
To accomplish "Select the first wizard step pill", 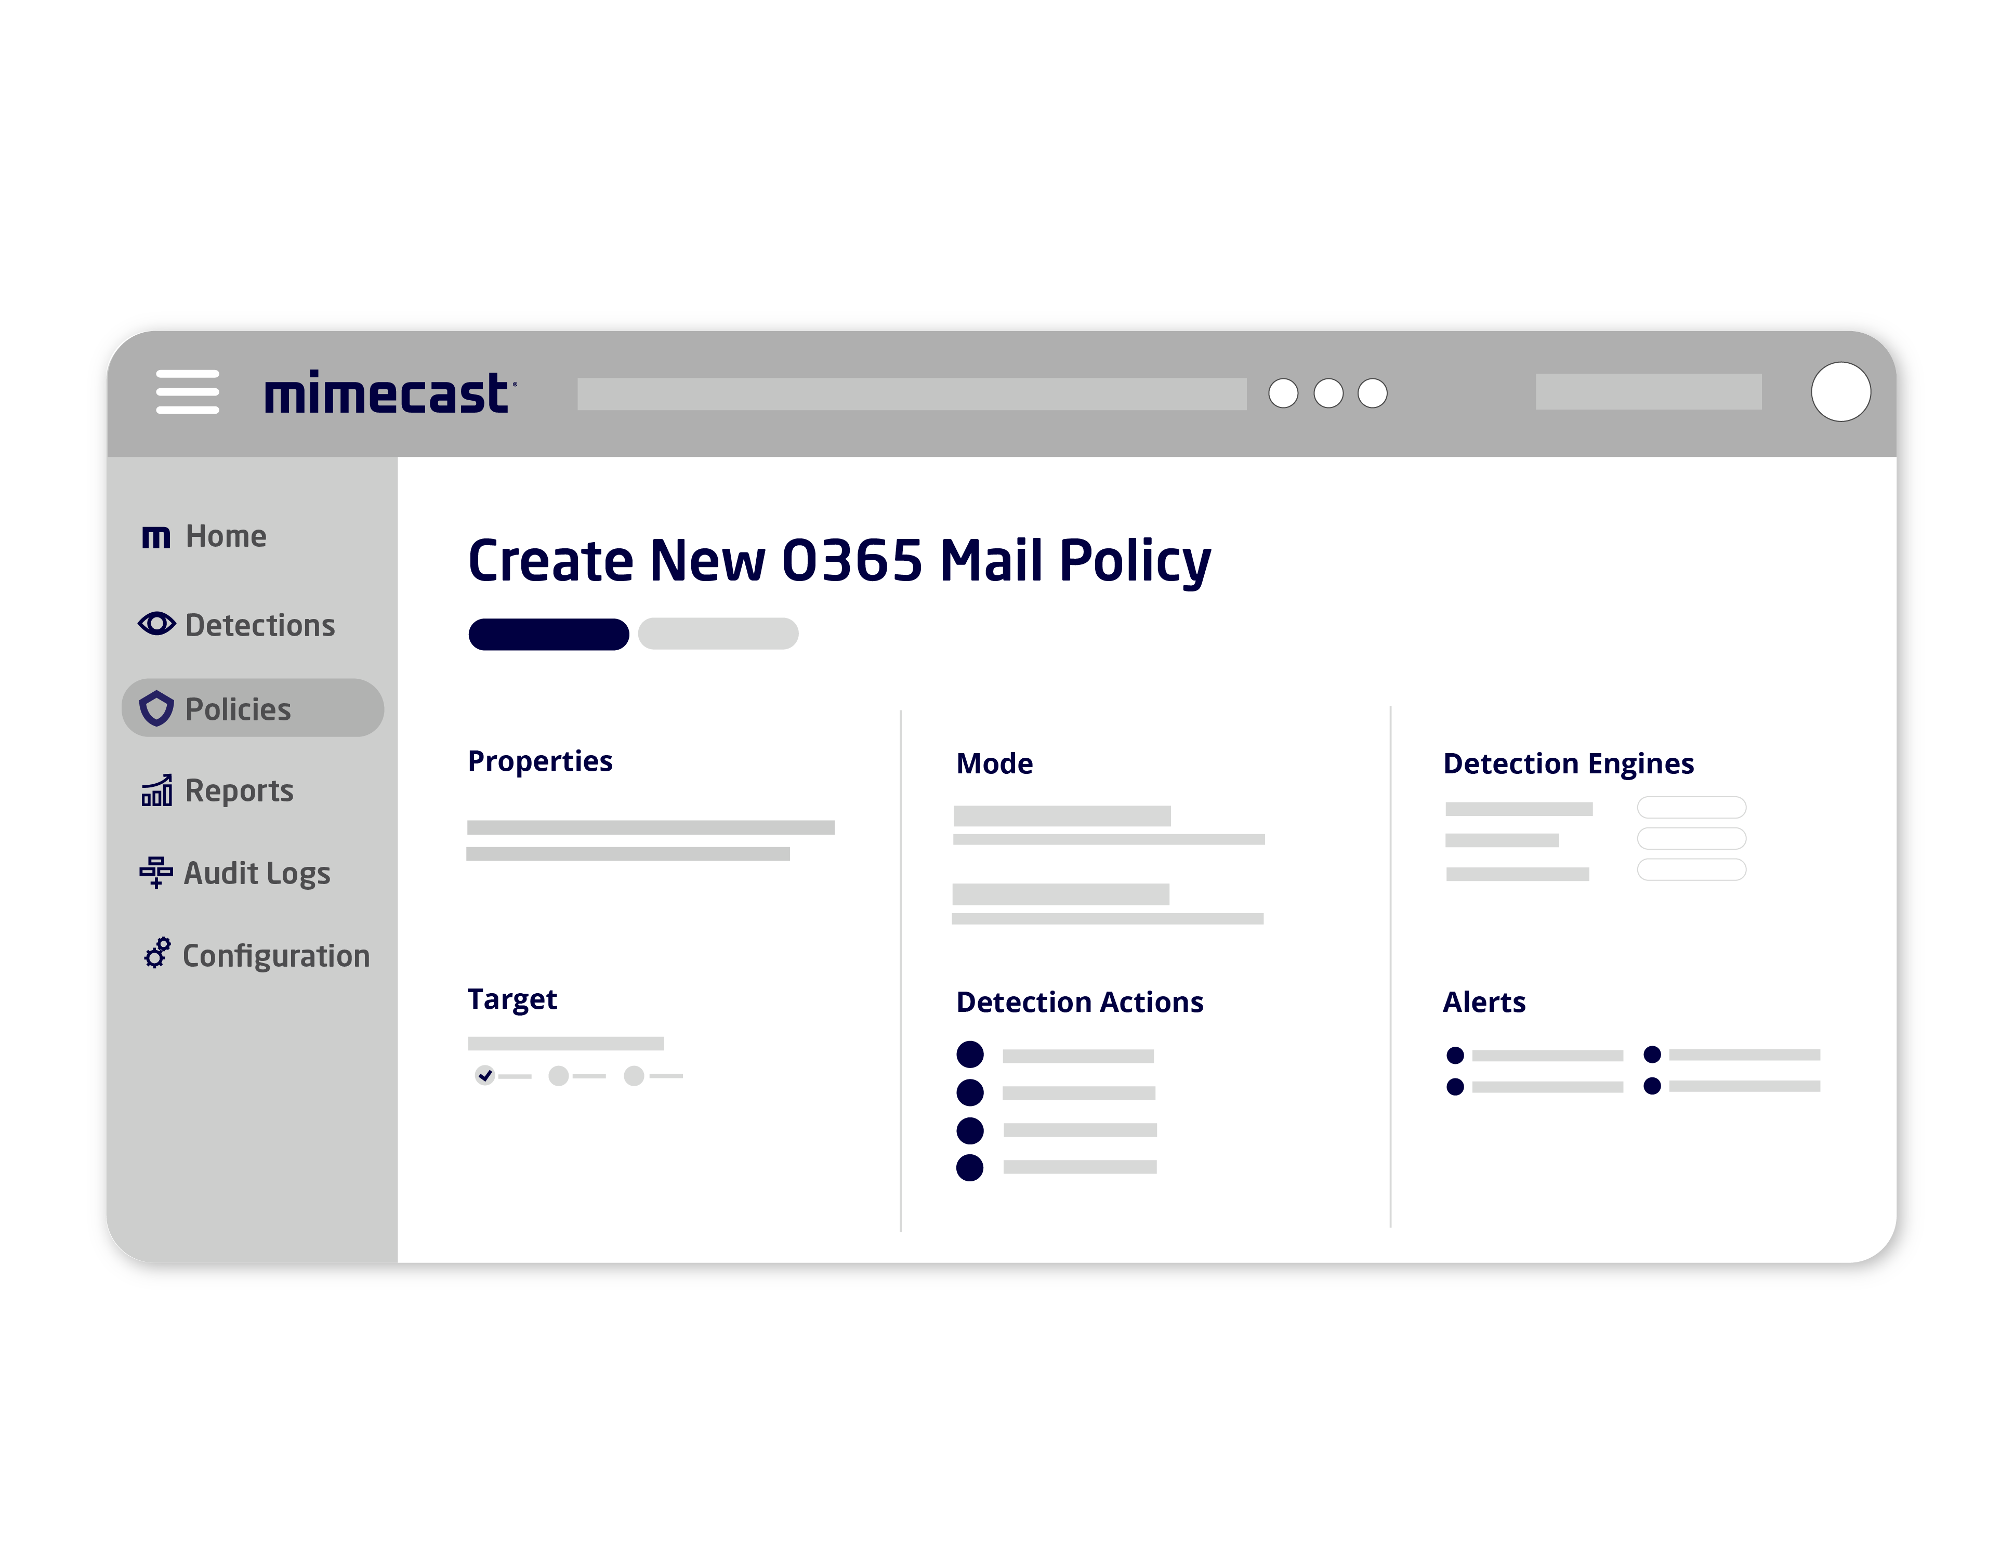I will coord(549,635).
